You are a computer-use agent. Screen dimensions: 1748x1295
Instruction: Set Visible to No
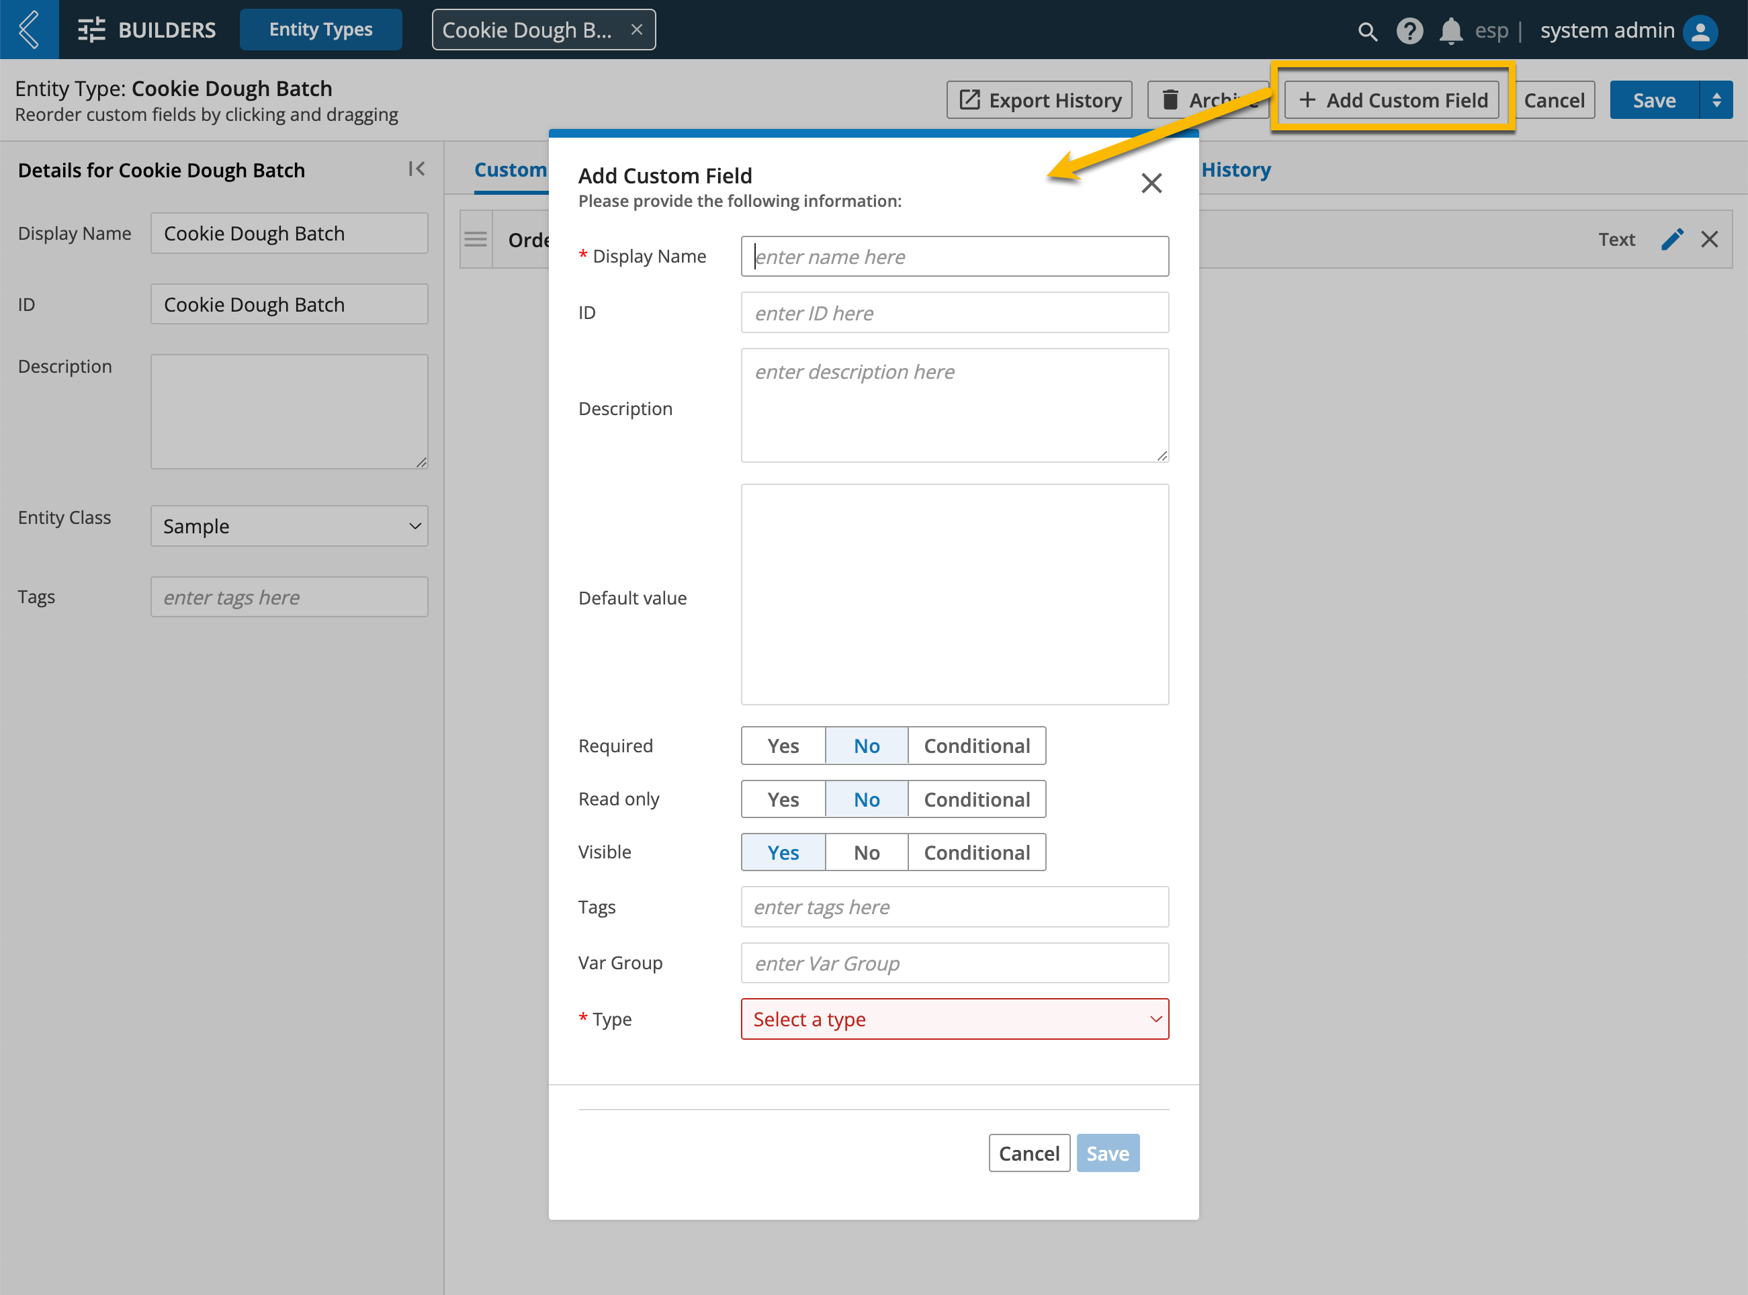point(866,852)
